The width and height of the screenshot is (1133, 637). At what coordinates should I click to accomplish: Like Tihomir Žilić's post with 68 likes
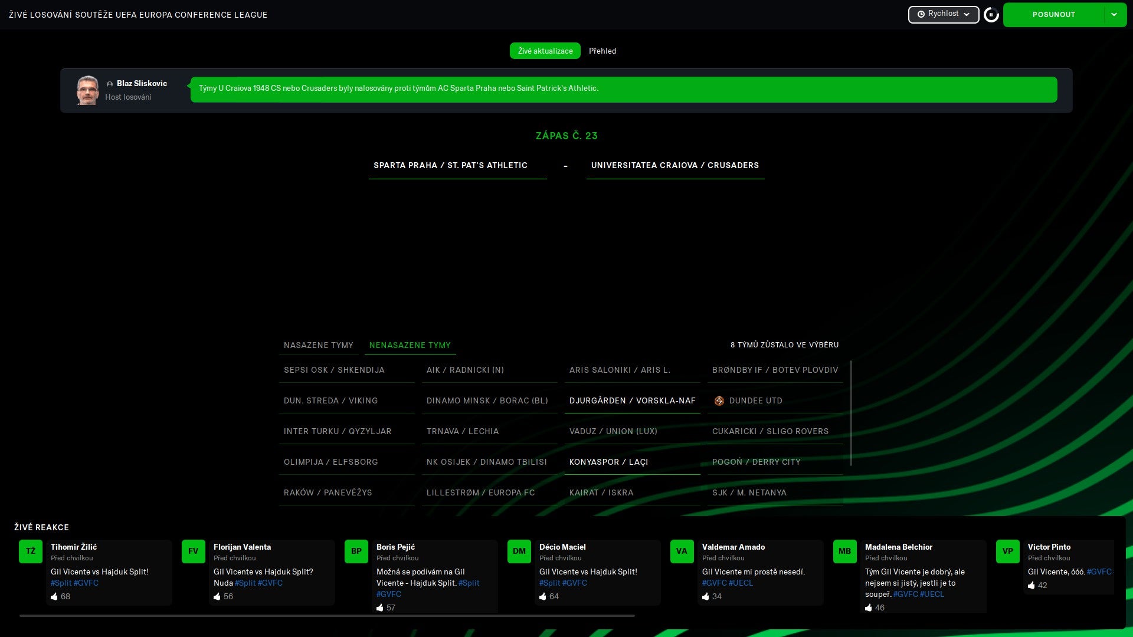click(x=54, y=596)
